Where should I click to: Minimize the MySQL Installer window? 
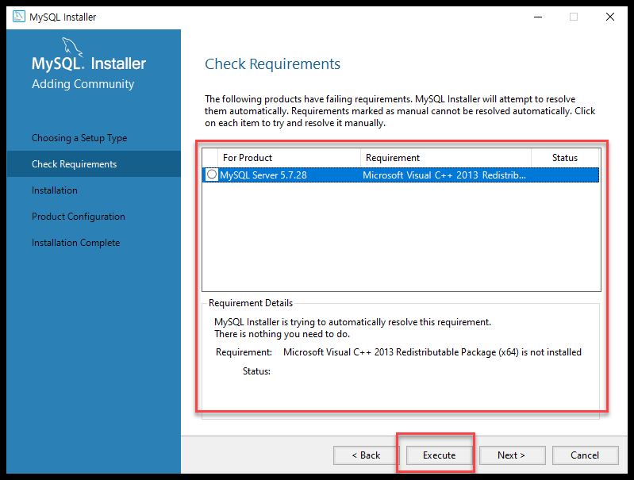pyautogui.click(x=538, y=17)
